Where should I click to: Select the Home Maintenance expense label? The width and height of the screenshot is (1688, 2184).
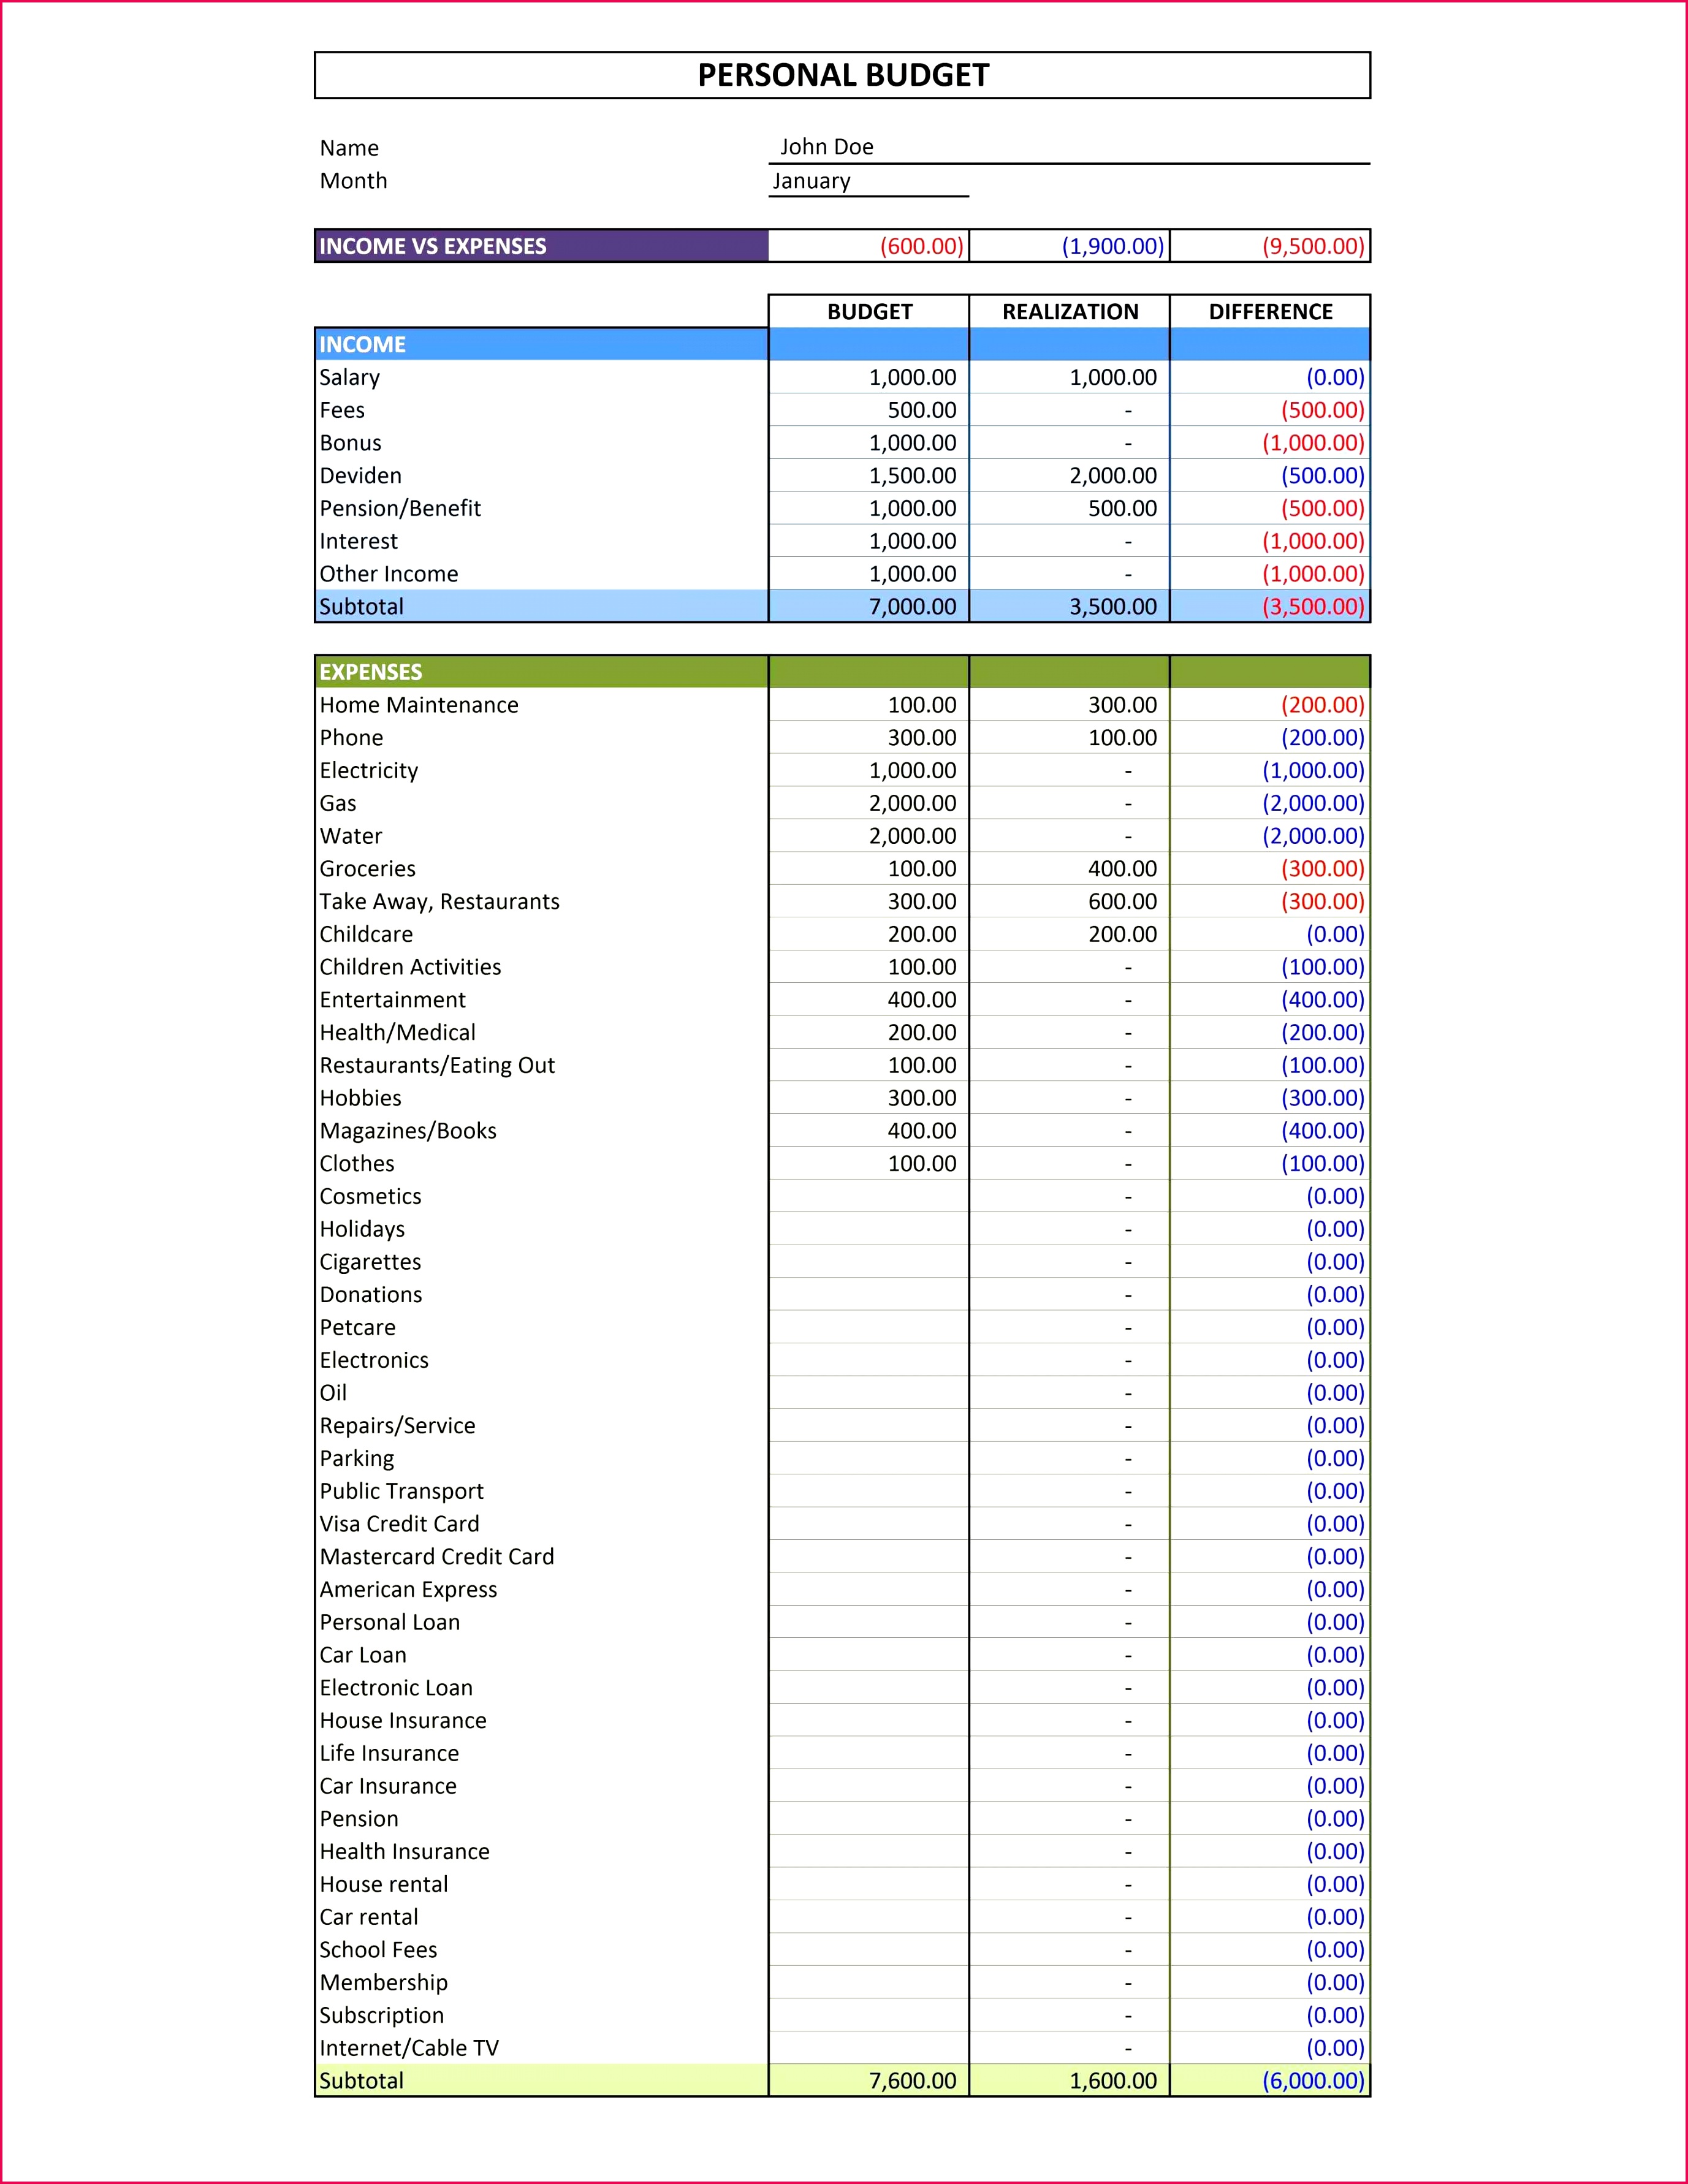point(418,705)
